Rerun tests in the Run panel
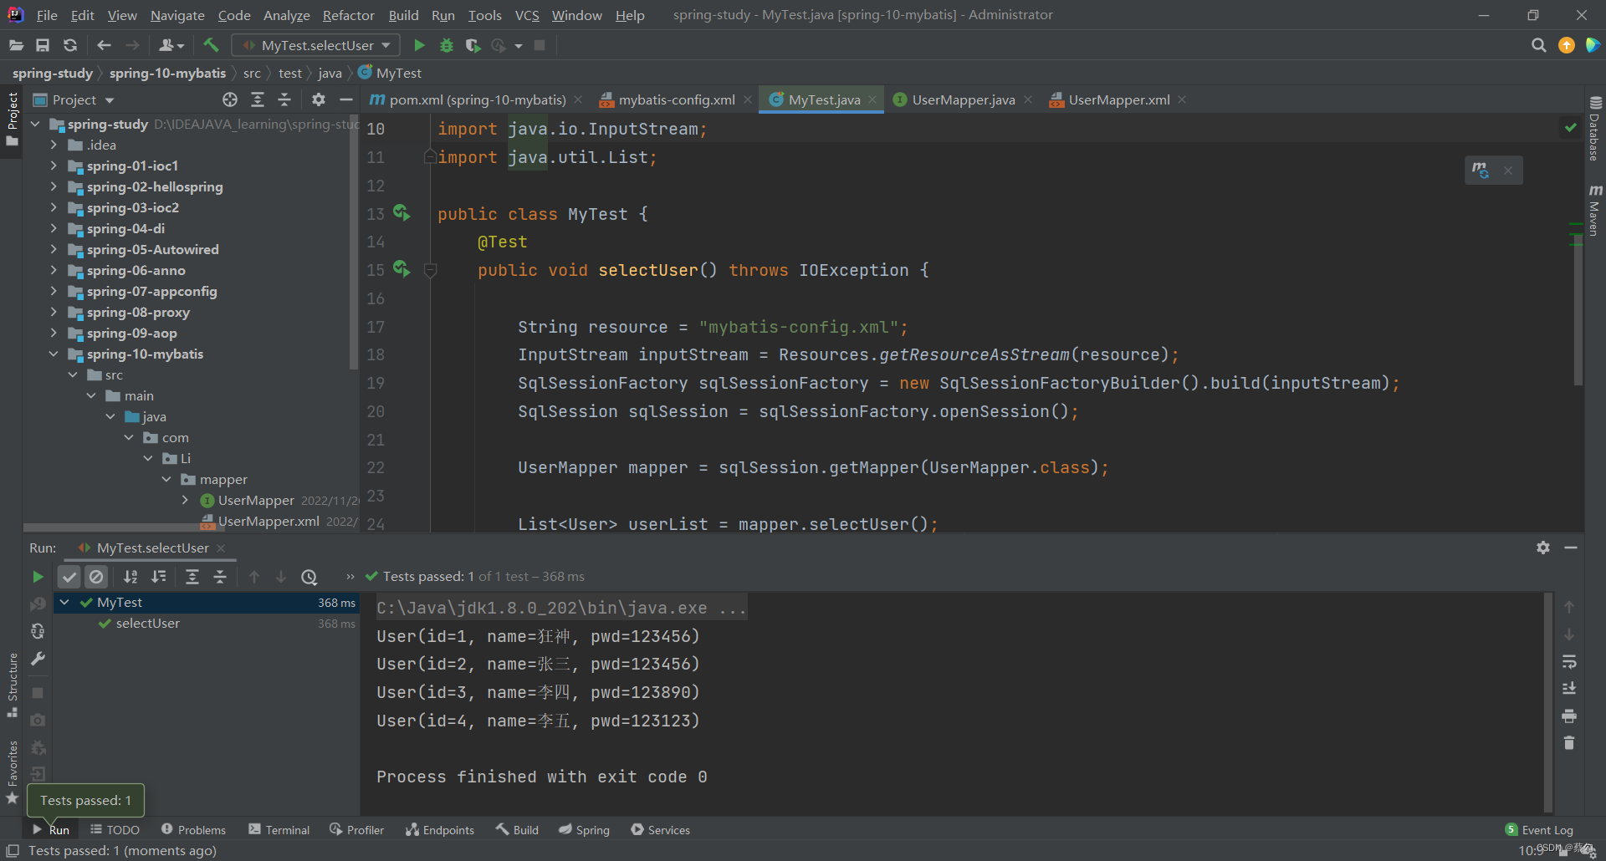This screenshot has width=1606, height=861. click(37, 576)
